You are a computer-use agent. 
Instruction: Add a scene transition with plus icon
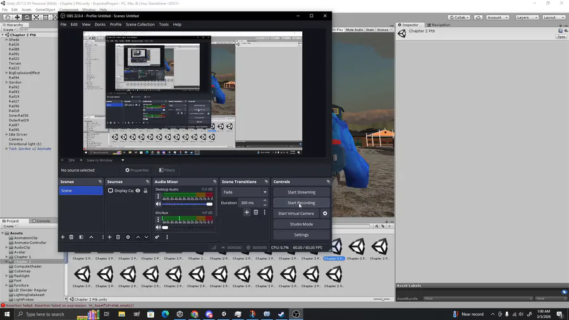tap(247, 212)
